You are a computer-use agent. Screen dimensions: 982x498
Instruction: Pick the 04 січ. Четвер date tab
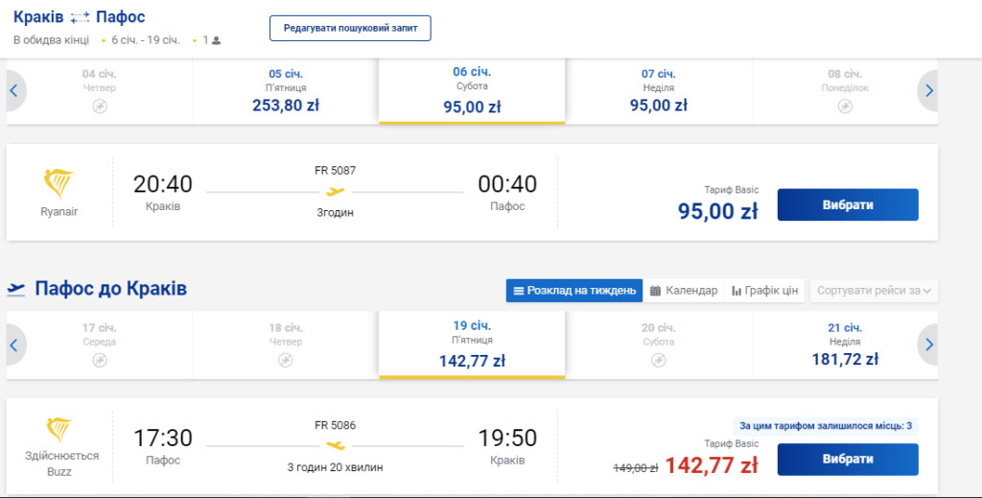100,91
